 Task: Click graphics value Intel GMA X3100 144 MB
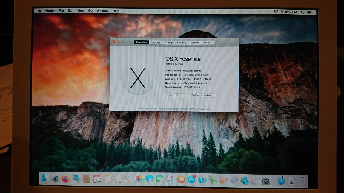[192, 83]
